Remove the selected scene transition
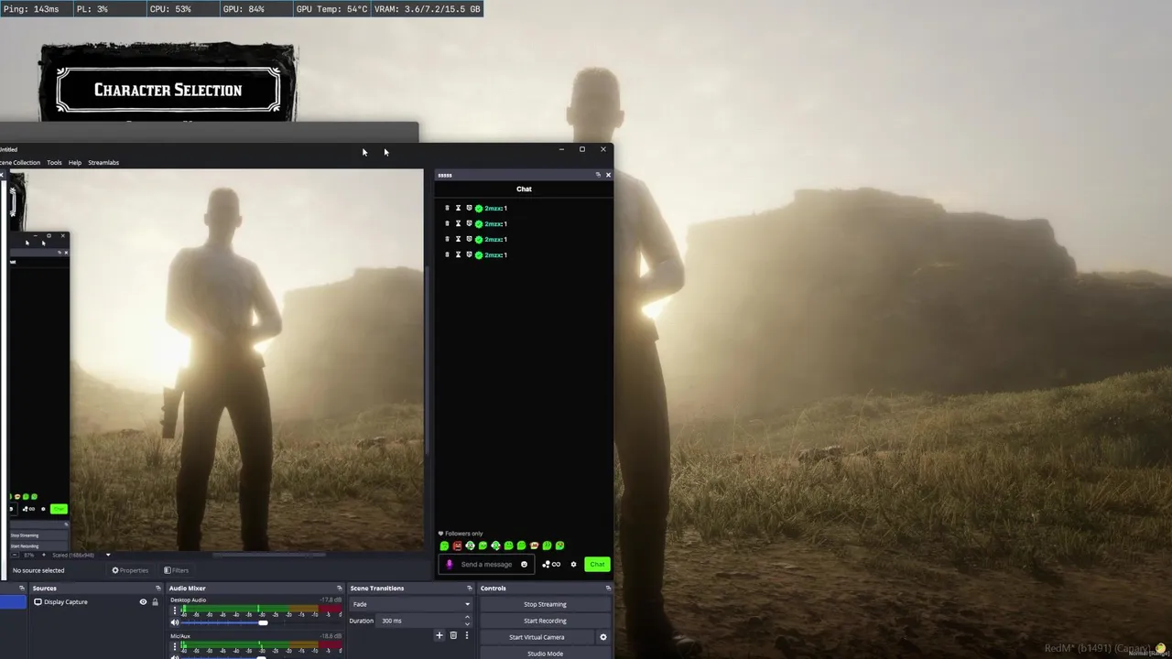The image size is (1172, 659). click(x=453, y=635)
